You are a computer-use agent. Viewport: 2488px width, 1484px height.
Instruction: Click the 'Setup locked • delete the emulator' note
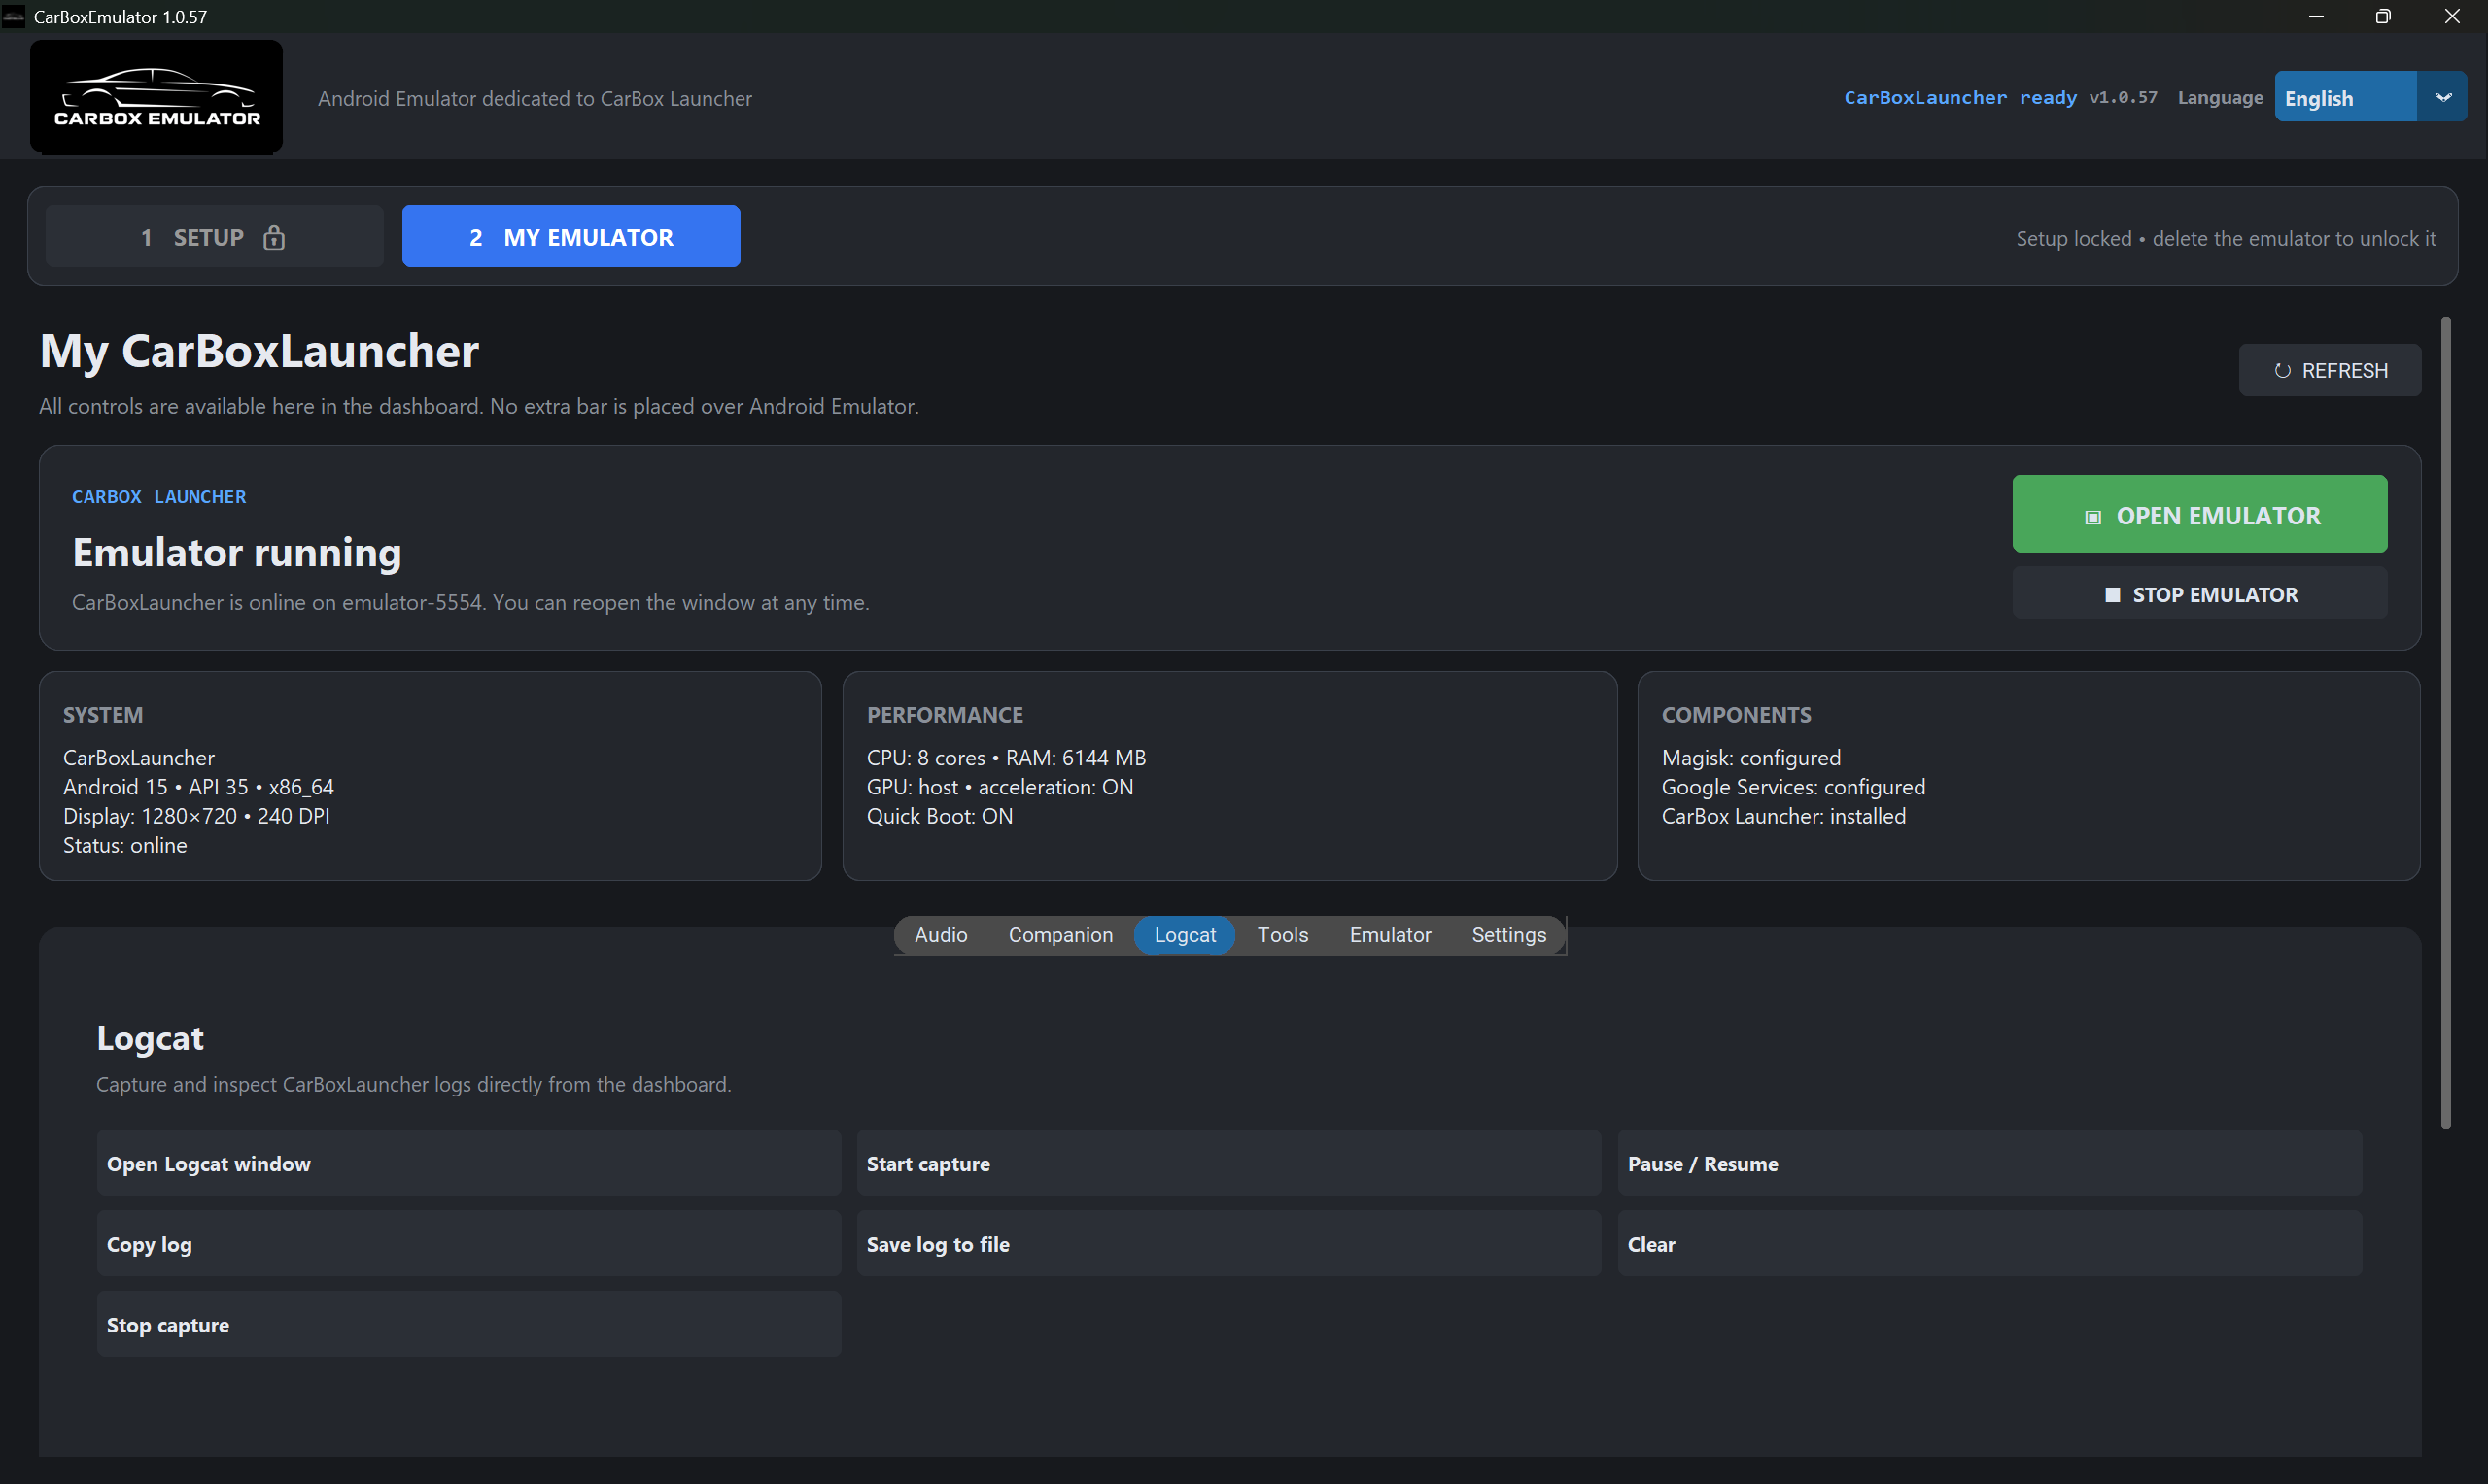click(x=2226, y=238)
